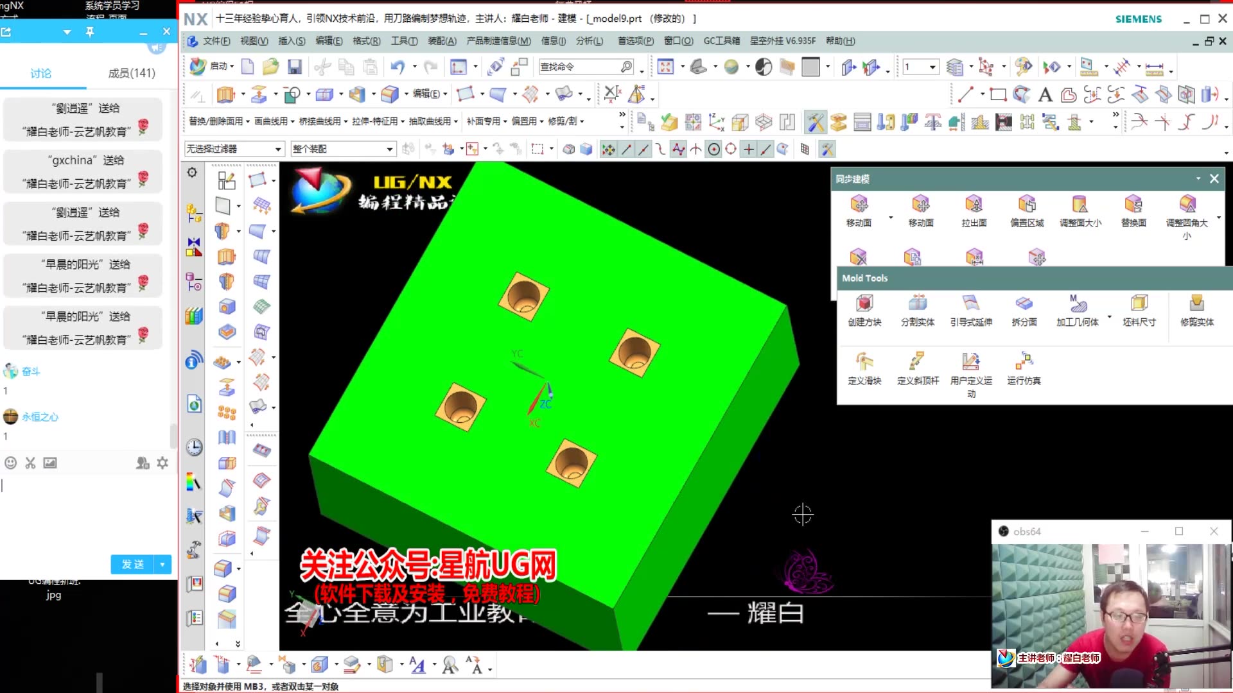Select the 拉出面 (Pull Face) tool
The image size is (1233, 693).
pos(974,205)
